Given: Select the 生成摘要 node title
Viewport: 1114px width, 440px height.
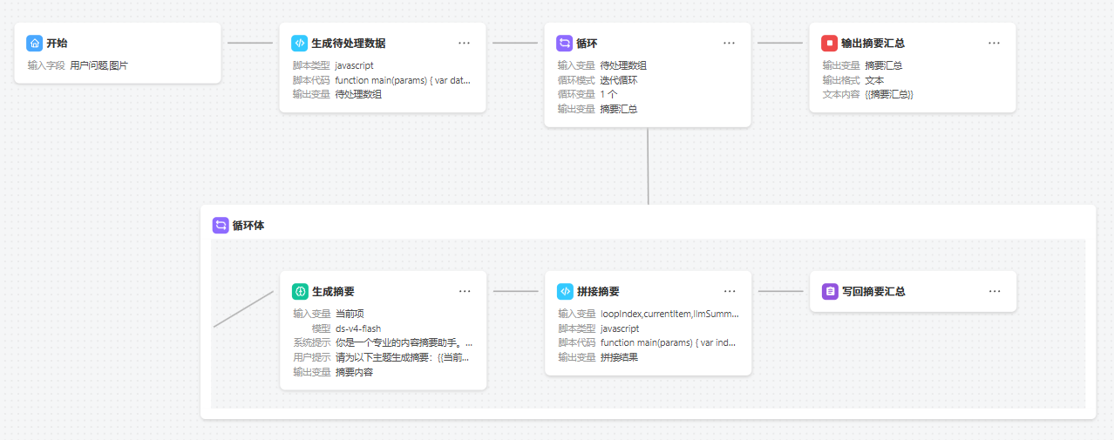Looking at the screenshot, I should (x=333, y=291).
